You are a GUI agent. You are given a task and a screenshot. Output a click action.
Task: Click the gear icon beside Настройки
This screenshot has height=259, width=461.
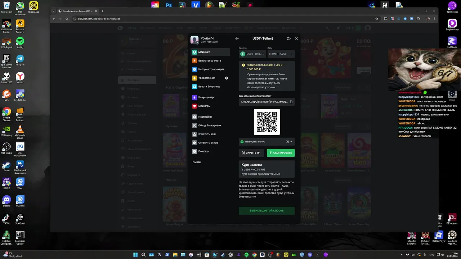[194, 117]
